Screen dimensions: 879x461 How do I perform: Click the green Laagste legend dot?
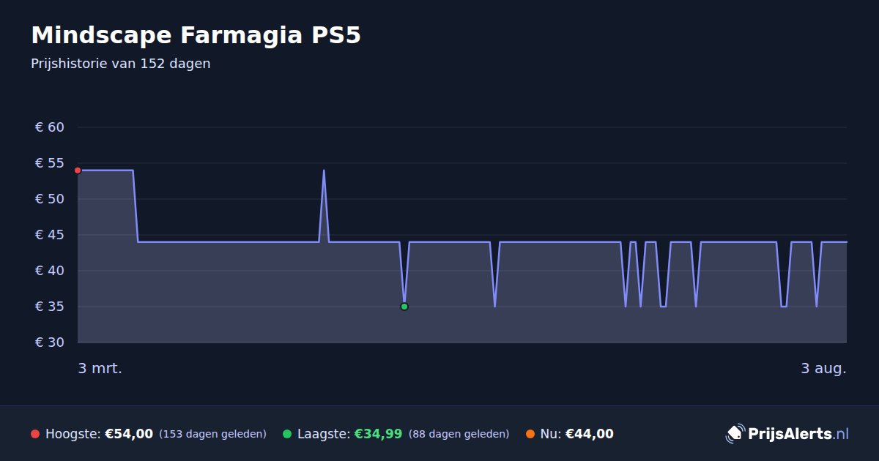(x=287, y=434)
